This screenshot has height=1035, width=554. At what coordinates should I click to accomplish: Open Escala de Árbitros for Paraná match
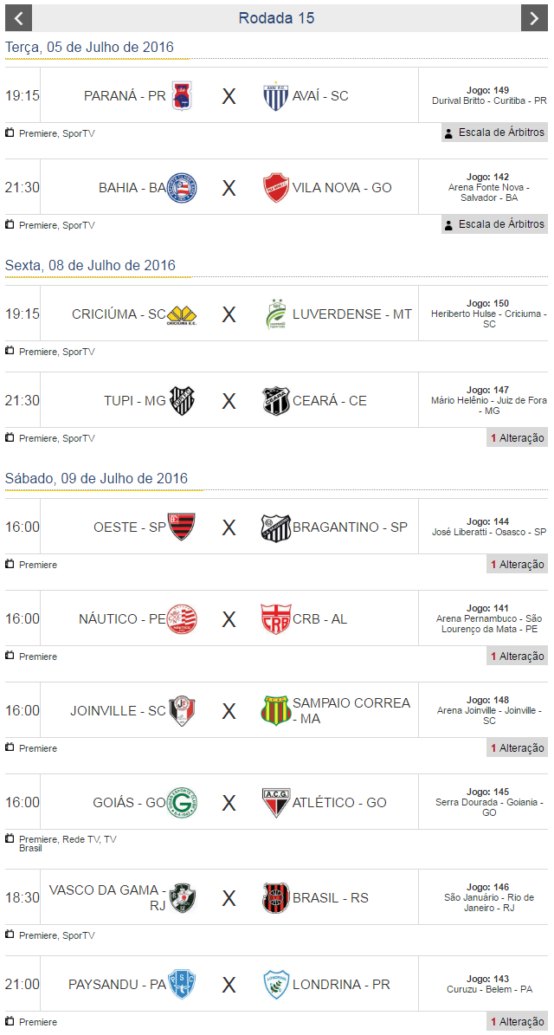(x=494, y=133)
